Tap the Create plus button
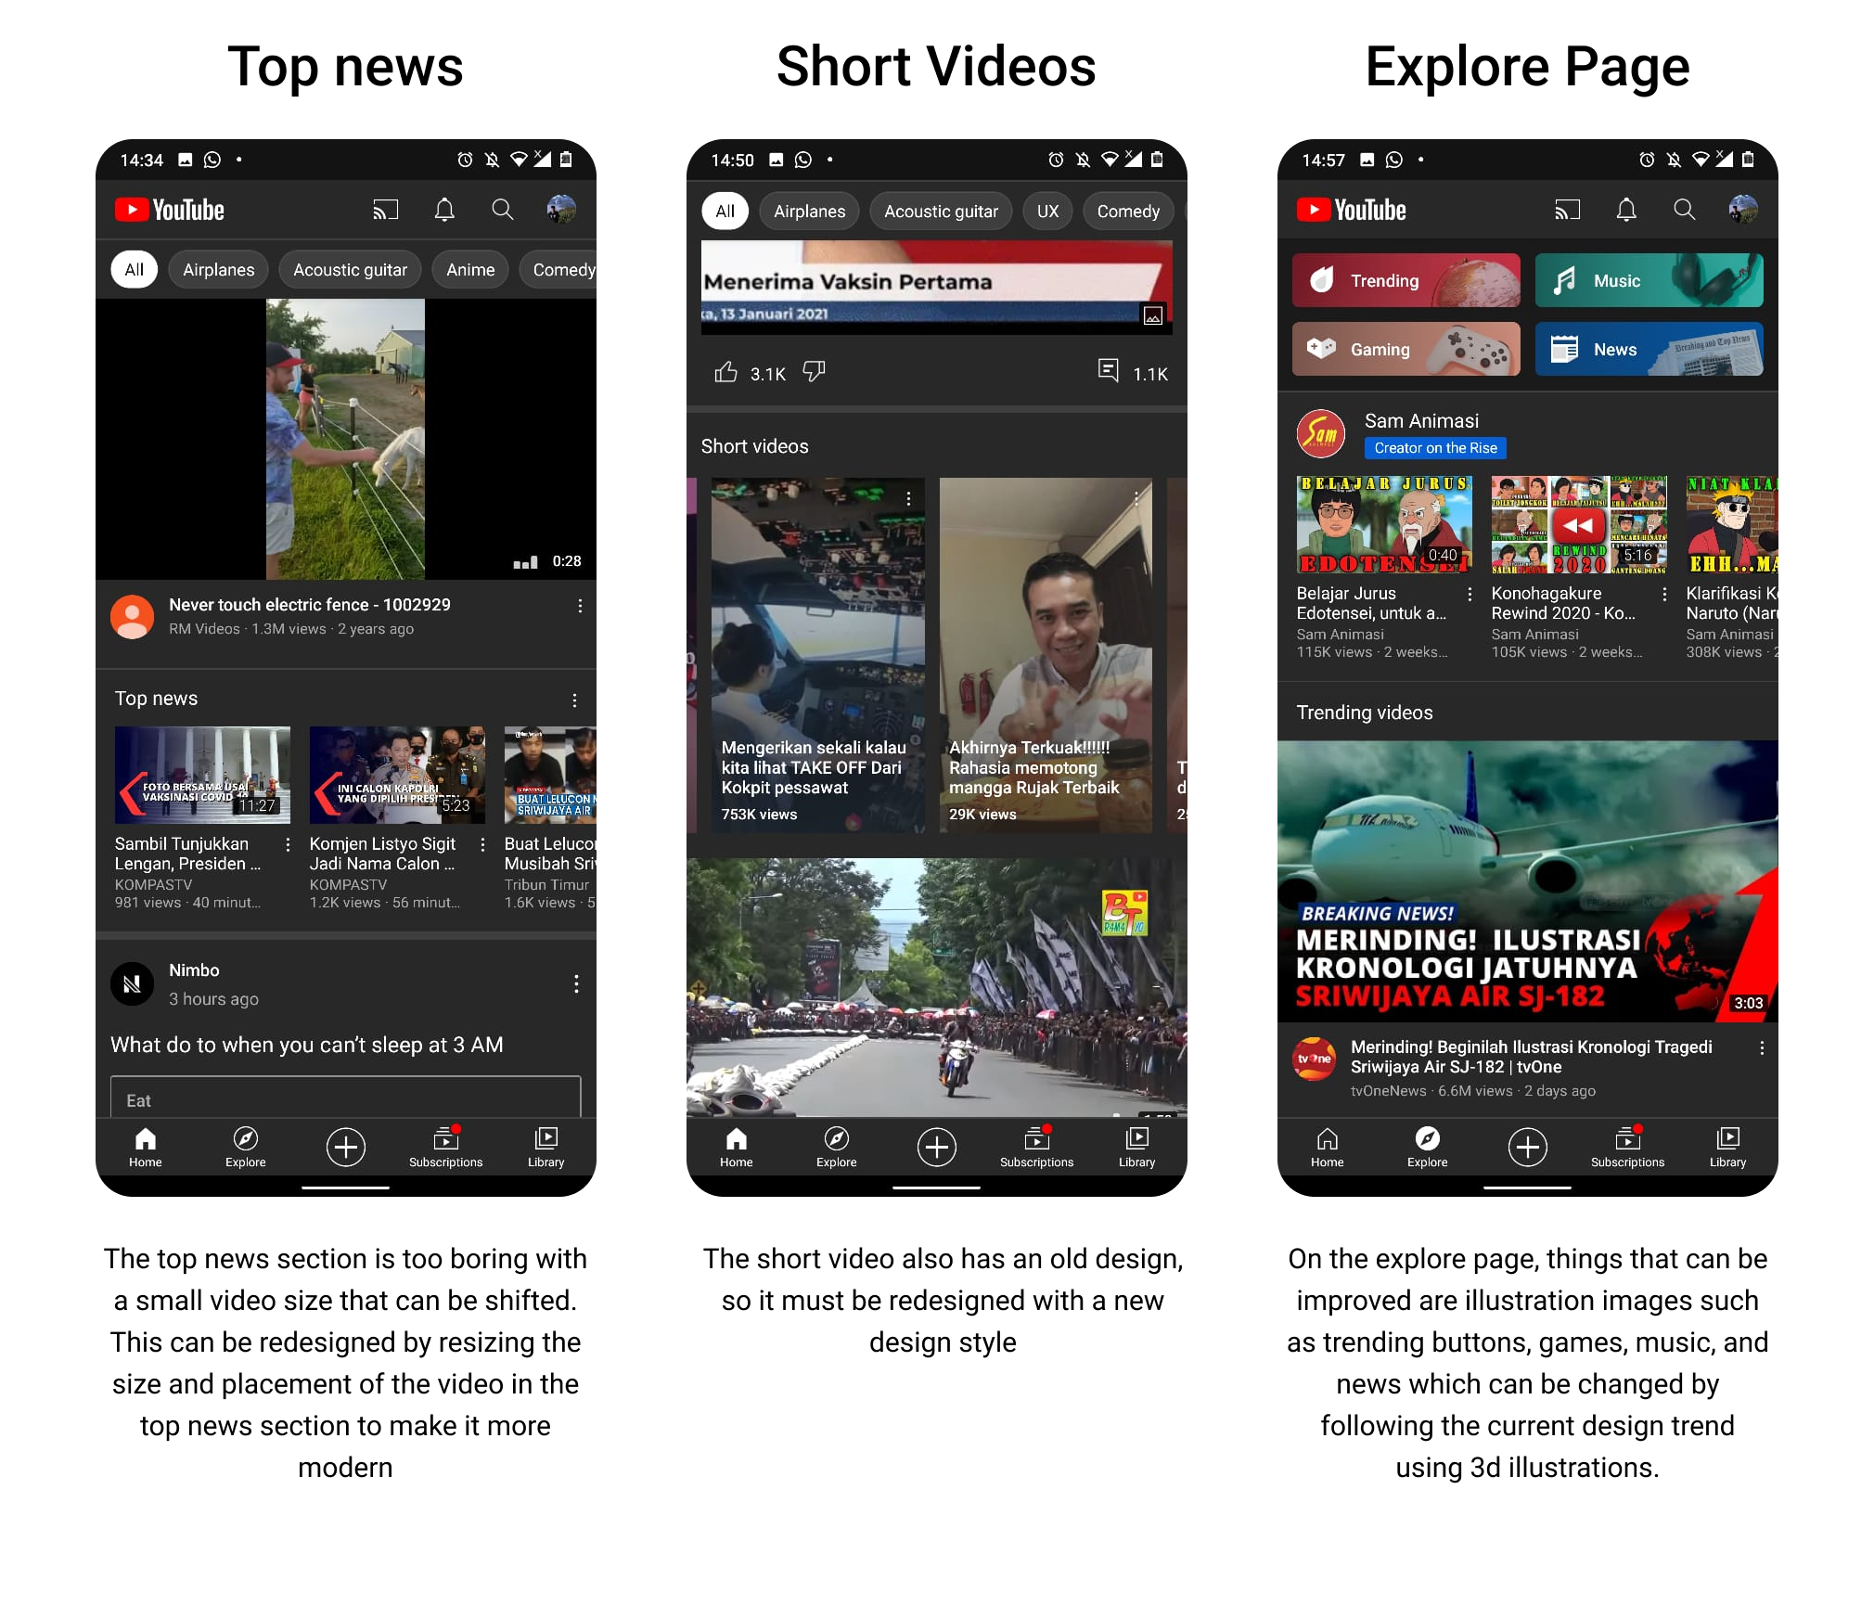1874x1618 pixels. [x=345, y=1148]
